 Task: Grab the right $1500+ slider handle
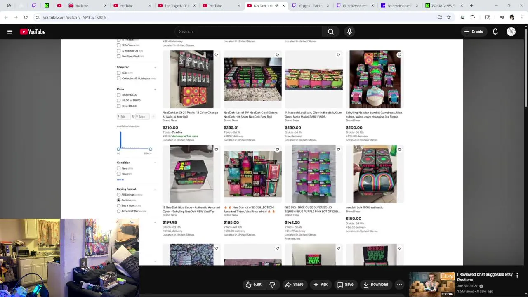(151, 149)
